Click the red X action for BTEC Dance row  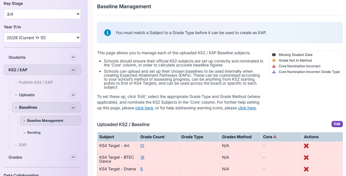click(x=306, y=157)
